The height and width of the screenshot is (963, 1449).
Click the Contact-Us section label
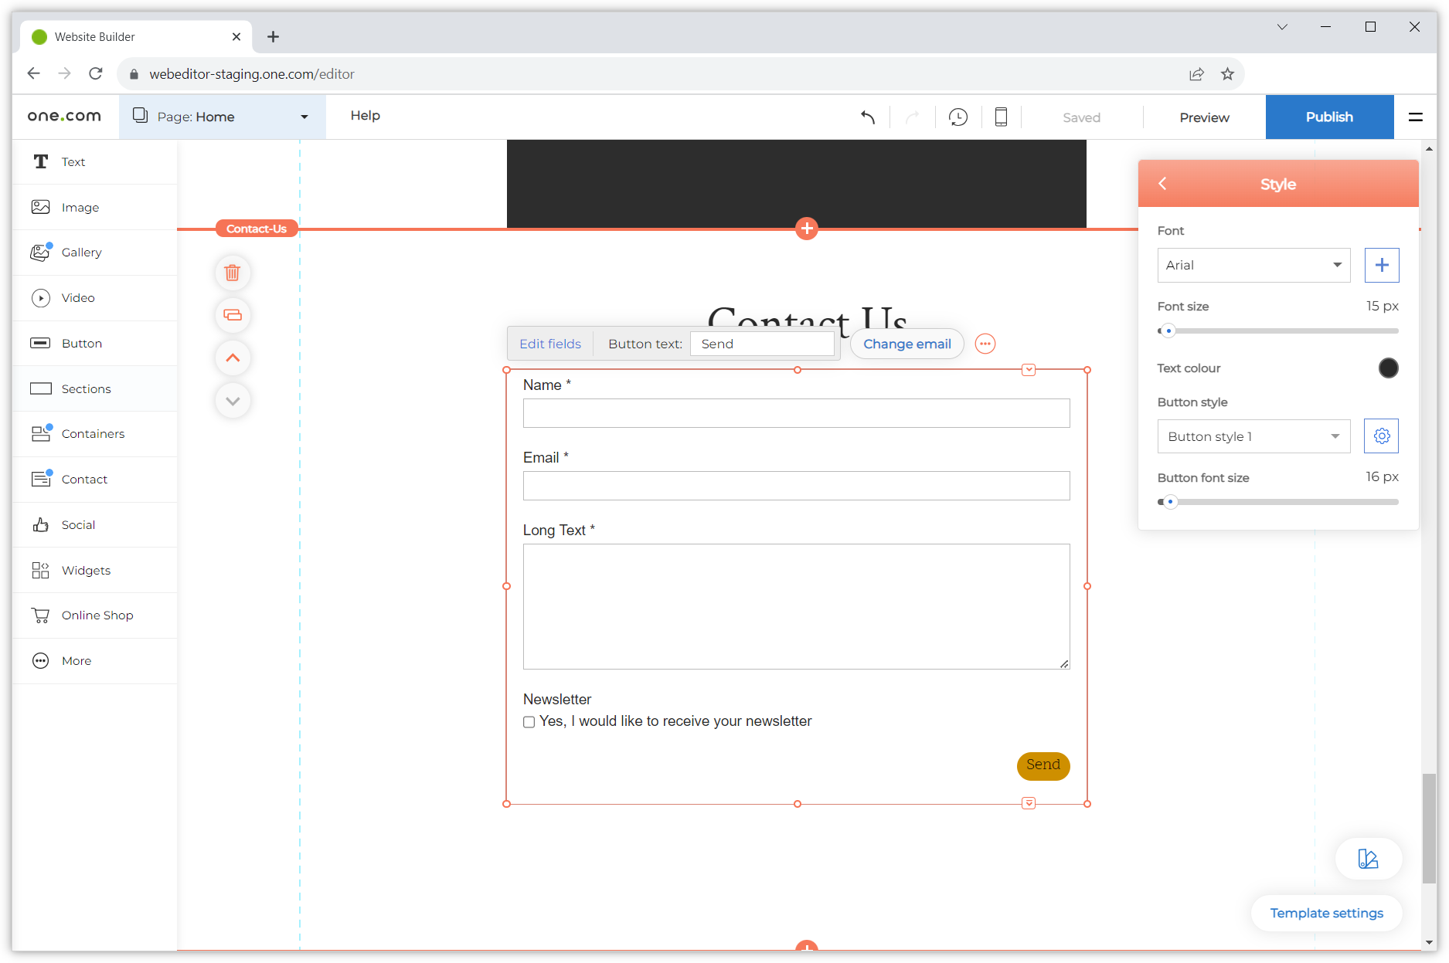pyautogui.click(x=257, y=229)
